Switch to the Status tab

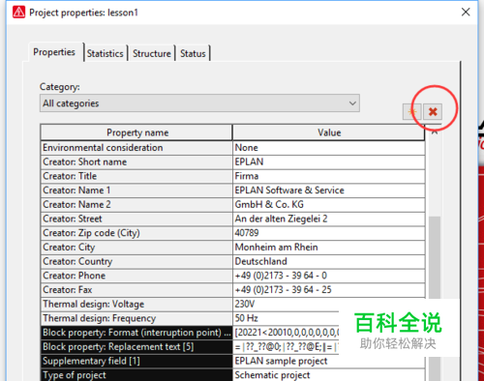(x=193, y=53)
